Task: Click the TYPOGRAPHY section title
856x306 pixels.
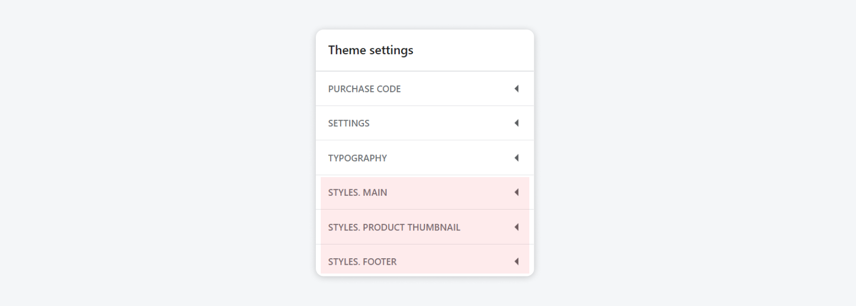Action: tap(357, 158)
